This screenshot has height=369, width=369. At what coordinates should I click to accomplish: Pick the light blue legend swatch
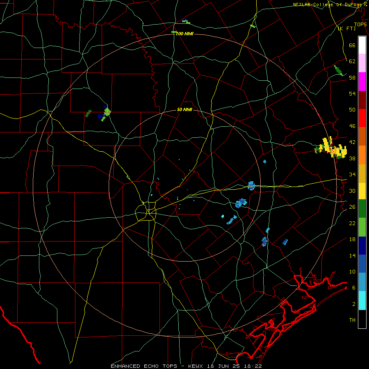click(x=362, y=282)
